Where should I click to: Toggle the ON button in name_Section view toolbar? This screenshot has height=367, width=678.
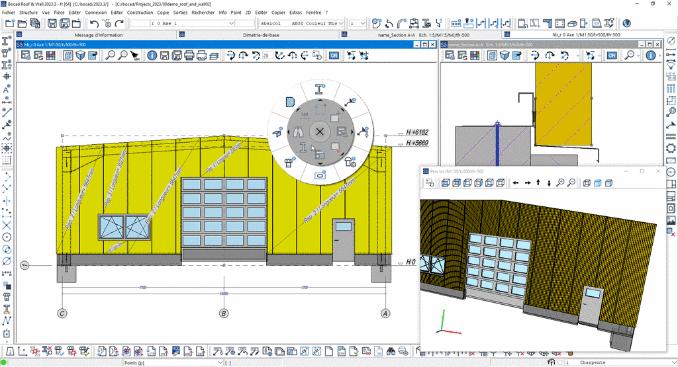pyautogui.click(x=612, y=56)
